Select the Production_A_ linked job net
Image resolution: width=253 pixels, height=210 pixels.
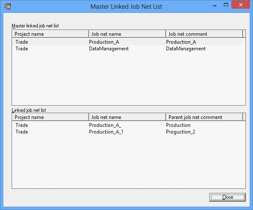[105, 125]
